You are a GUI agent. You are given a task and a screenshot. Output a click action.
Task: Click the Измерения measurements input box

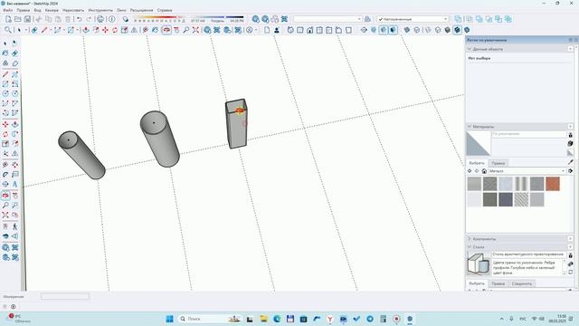pos(65,296)
